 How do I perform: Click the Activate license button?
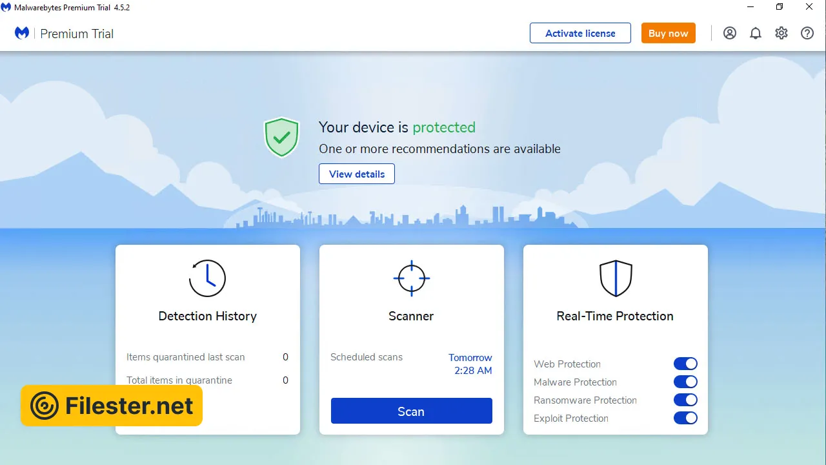(x=580, y=34)
